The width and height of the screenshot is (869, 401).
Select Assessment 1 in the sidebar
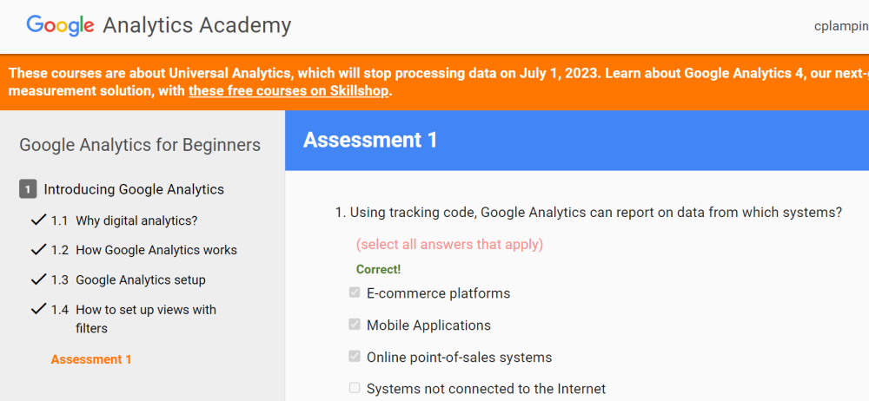pos(91,359)
